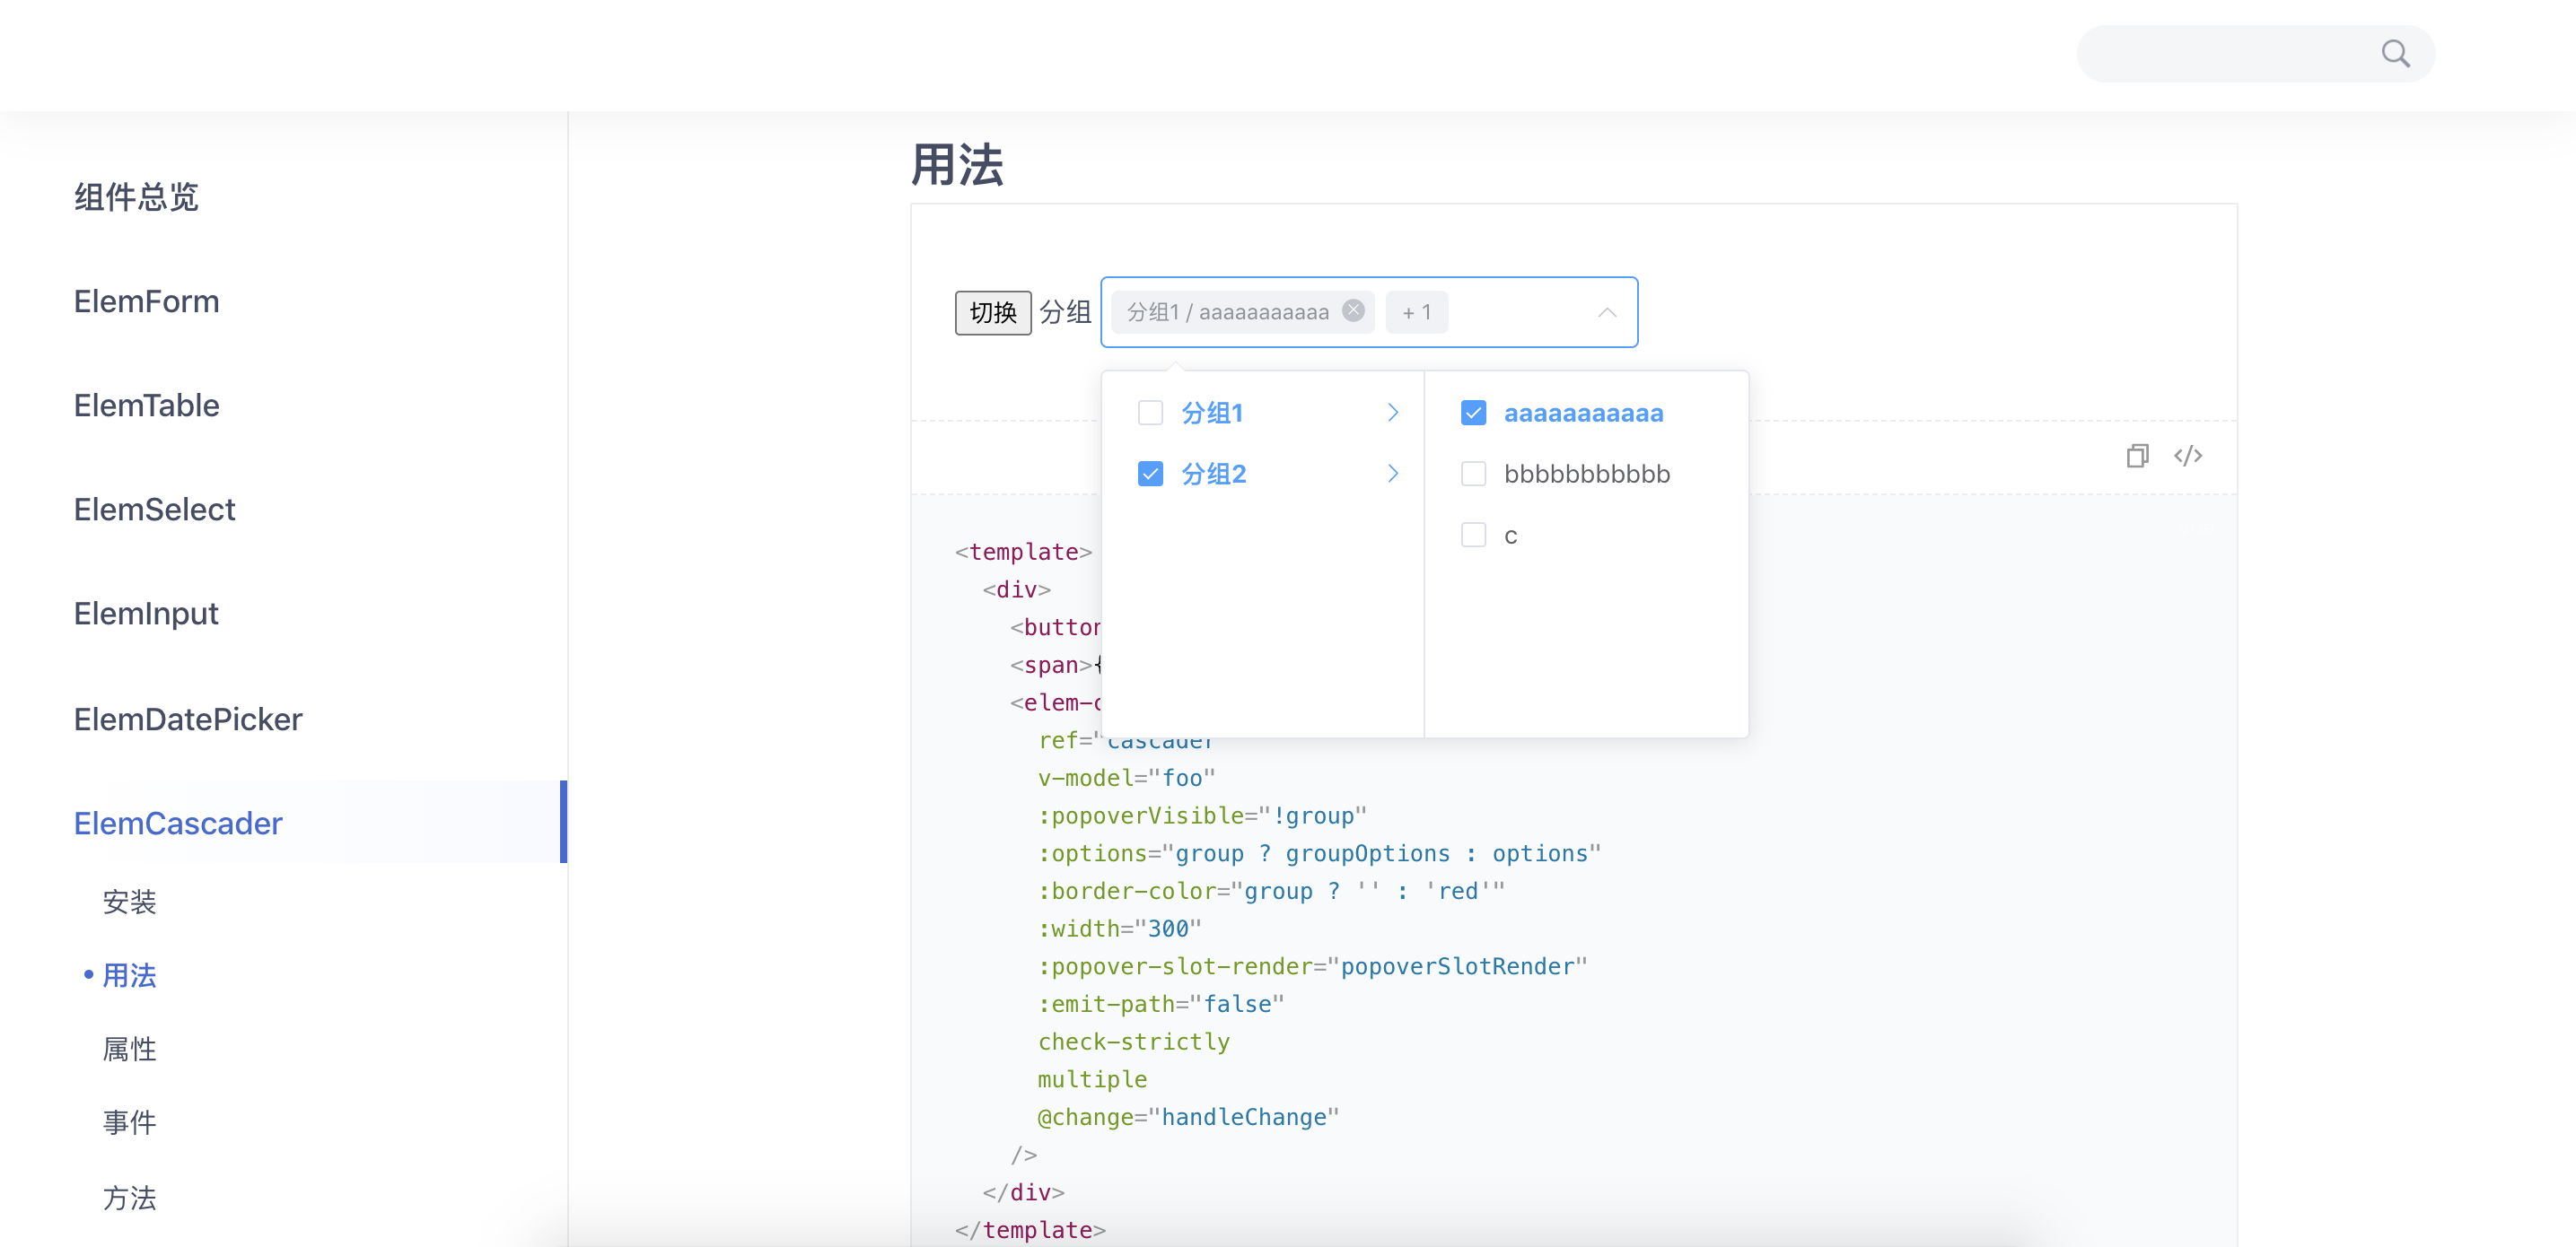Screen dimensions: 2576x1247
Task: Click the :popoverVisible="!group" code line
Action: (1202, 815)
